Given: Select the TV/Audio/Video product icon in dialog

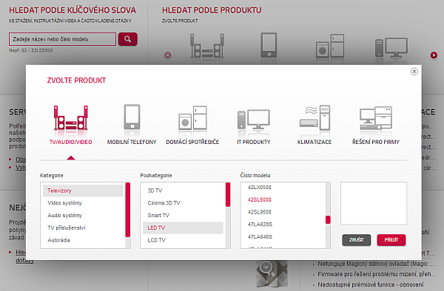Looking at the screenshot, I should (71, 118).
